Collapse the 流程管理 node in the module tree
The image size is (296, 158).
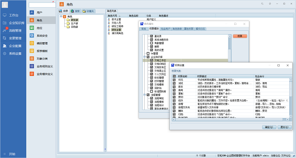(x=145, y=95)
